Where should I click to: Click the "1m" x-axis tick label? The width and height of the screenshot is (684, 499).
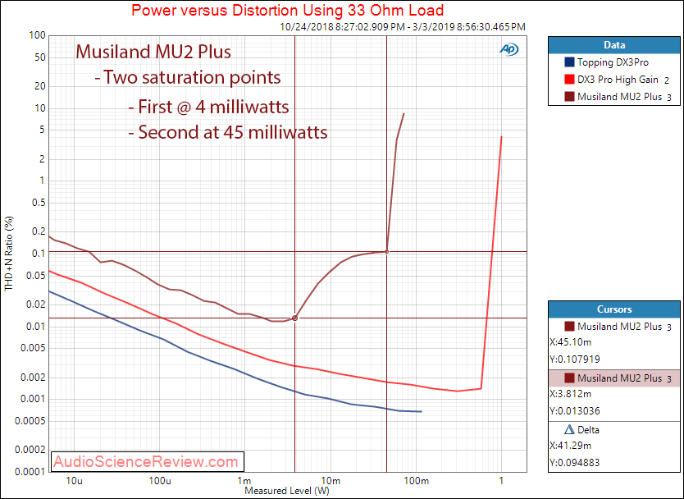pyautogui.click(x=244, y=481)
